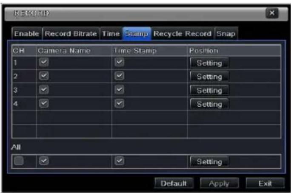The height and width of the screenshot is (193, 291).
Task: Uncheck Camera Name for channel 4
Action: point(44,103)
